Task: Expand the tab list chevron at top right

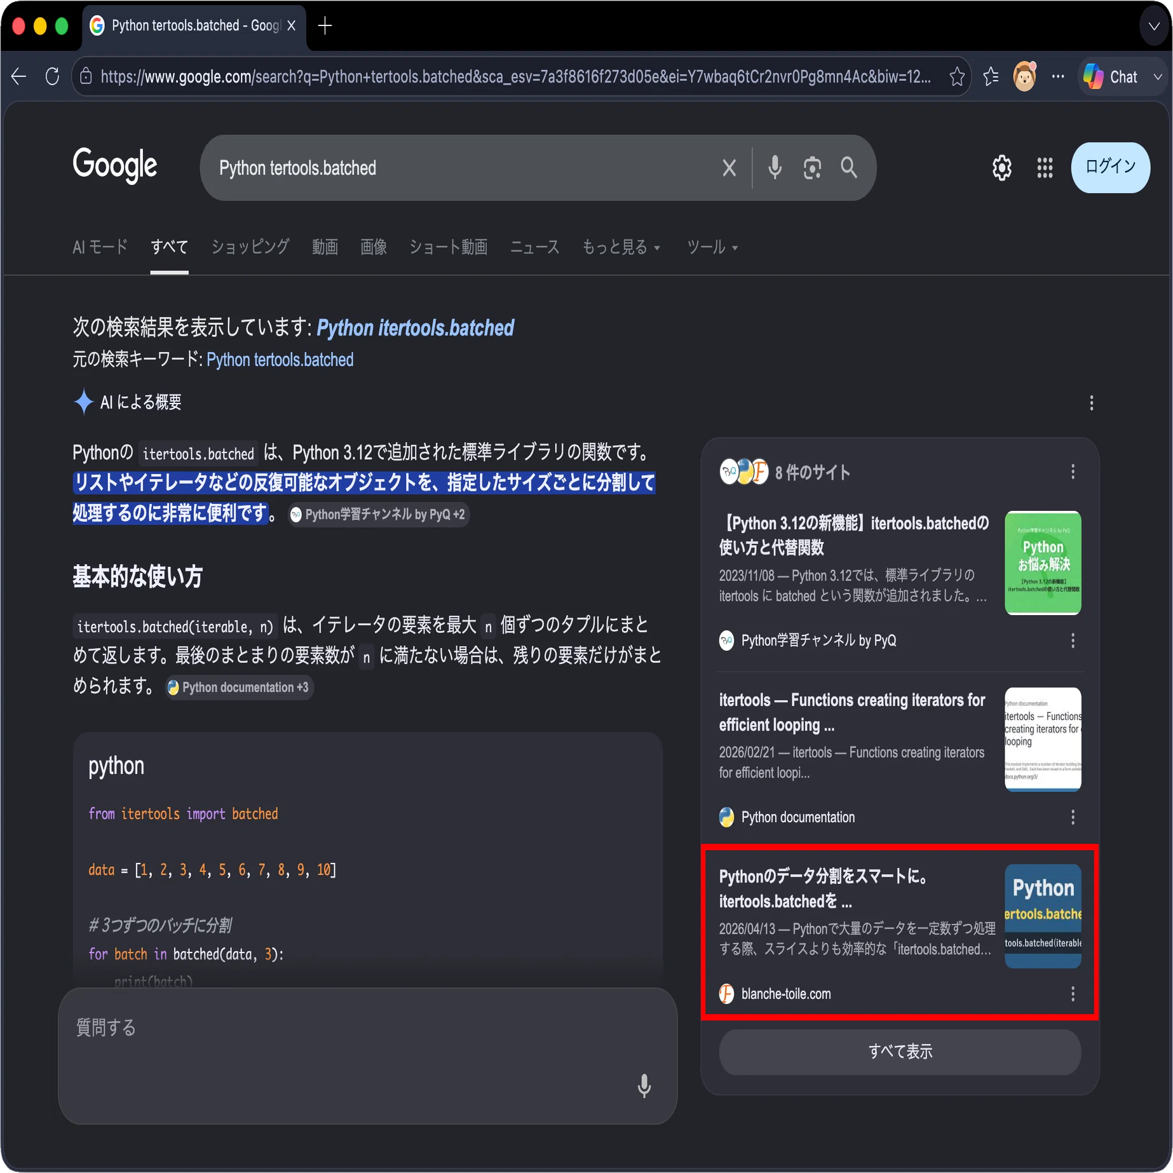Action: 1155,26
